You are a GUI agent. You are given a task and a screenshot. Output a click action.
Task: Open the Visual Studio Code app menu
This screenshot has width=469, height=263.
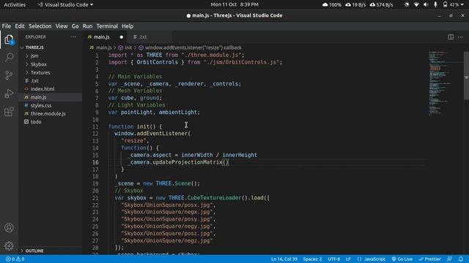[65, 5]
